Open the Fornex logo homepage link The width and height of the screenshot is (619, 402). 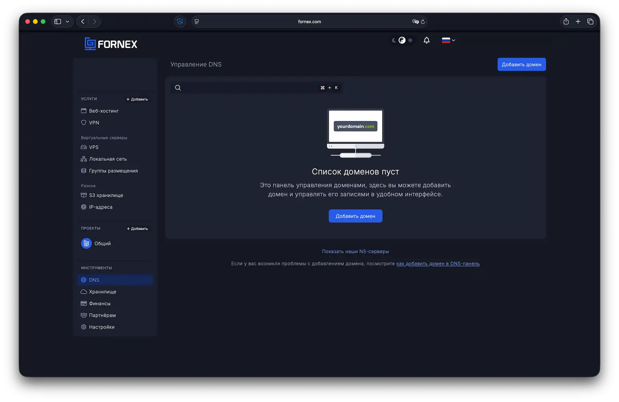tap(111, 43)
